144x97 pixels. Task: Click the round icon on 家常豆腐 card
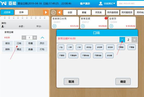coord(83,26)
